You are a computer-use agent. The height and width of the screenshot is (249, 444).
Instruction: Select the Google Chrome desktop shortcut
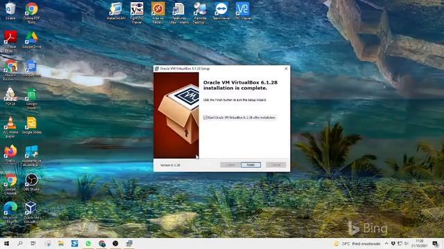tap(10, 185)
